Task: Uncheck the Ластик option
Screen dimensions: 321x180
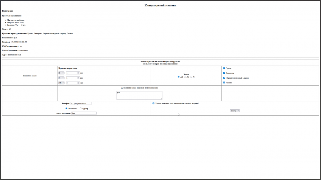Action: pos(224,82)
